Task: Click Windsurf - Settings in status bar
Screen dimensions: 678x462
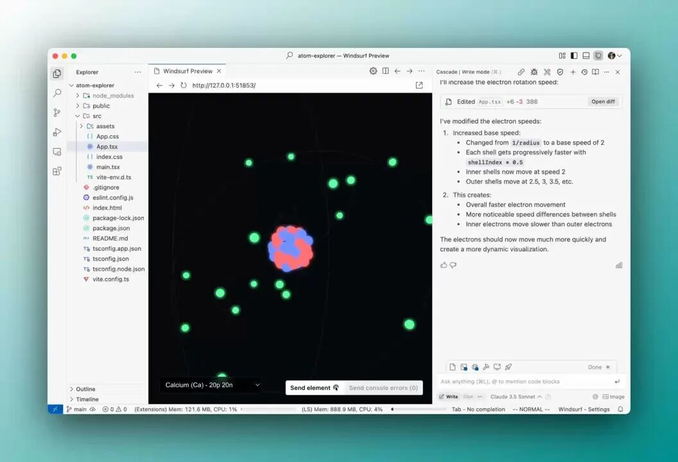Action: click(584, 409)
